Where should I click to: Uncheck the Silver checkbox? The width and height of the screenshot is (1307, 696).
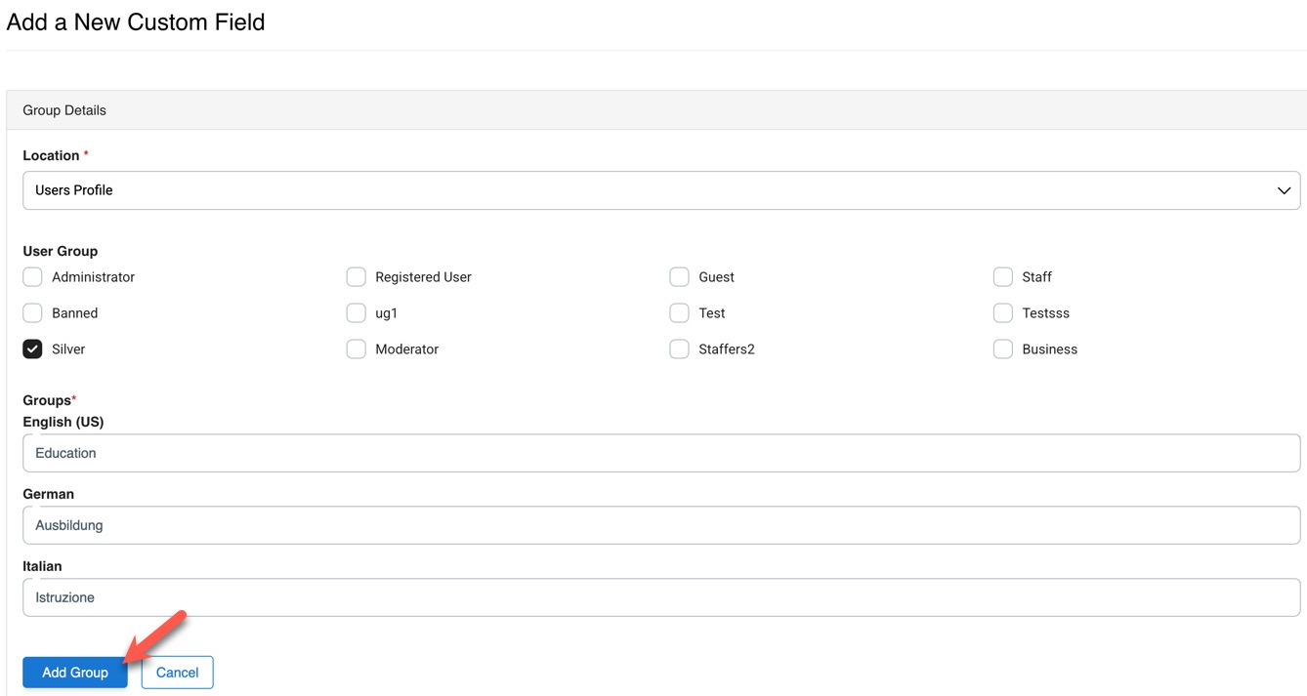[x=33, y=349]
